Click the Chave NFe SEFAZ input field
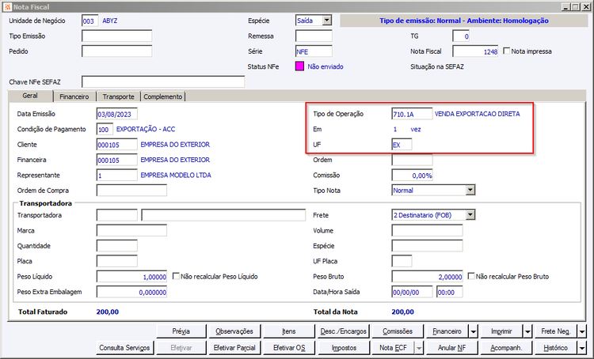This screenshot has height=359, width=594. point(163,81)
